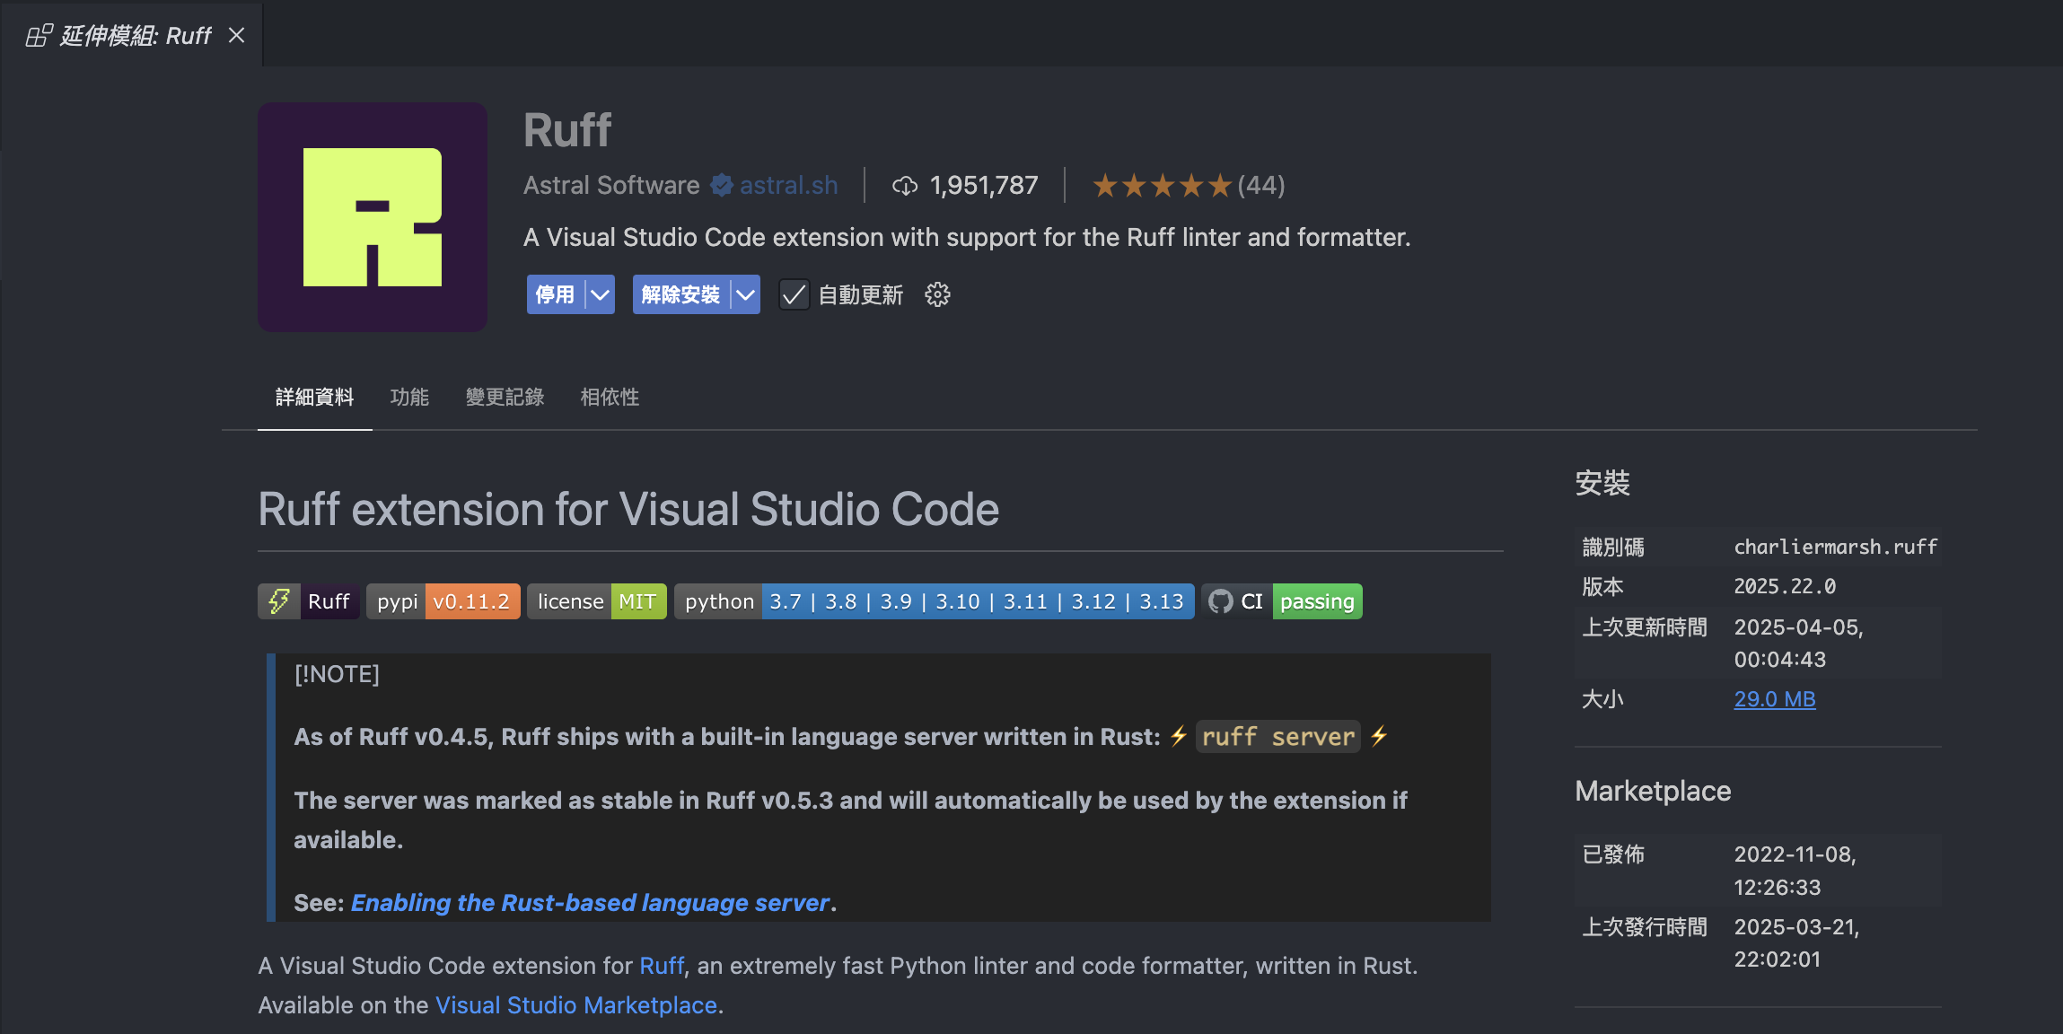Click last release date 2025-03-21, 22:02:01
The height and width of the screenshot is (1034, 2063).
(1796, 942)
